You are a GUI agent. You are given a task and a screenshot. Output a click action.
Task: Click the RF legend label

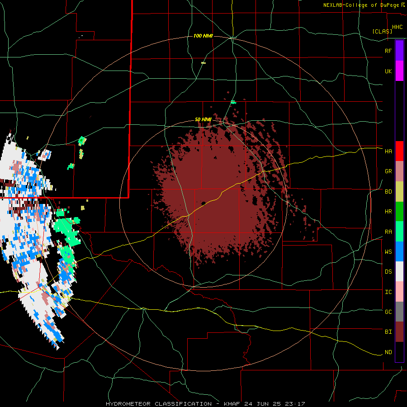(388, 51)
